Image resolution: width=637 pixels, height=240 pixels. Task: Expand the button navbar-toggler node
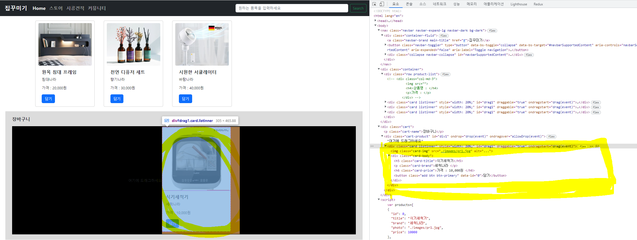pyautogui.click(x=385, y=45)
